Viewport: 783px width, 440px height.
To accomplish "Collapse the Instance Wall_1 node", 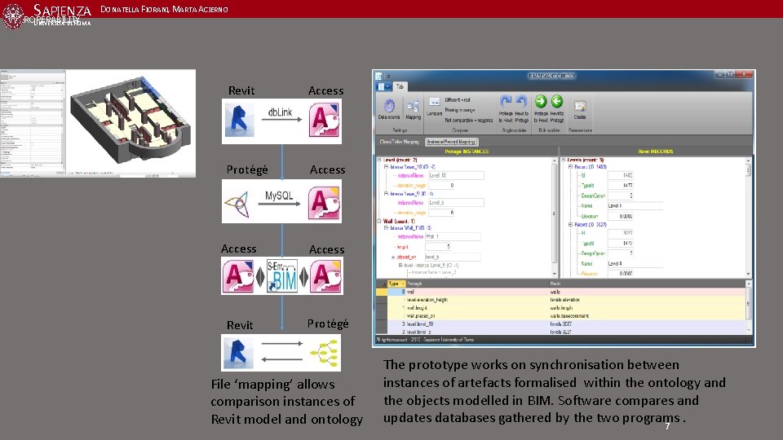I will coord(386,227).
